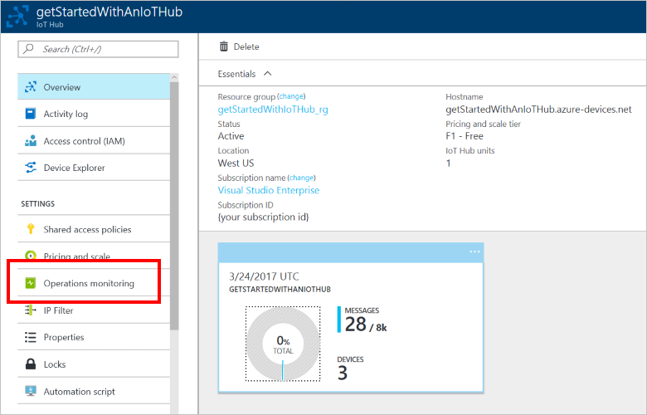Open the Overview blade
Screen dimensions: 647x415
[x=94, y=87]
